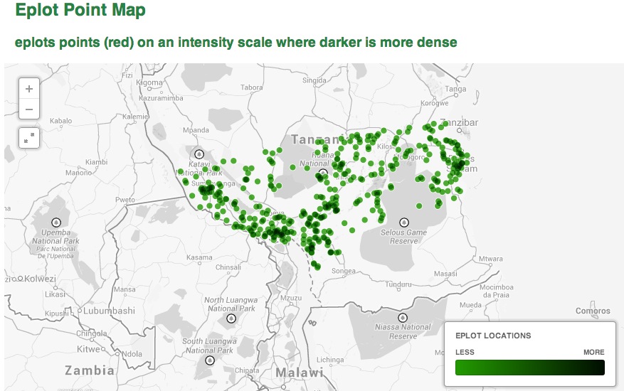Click the MORE label in legend
Image resolution: width=624 pixels, height=391 pixels.
coord(593,352)
